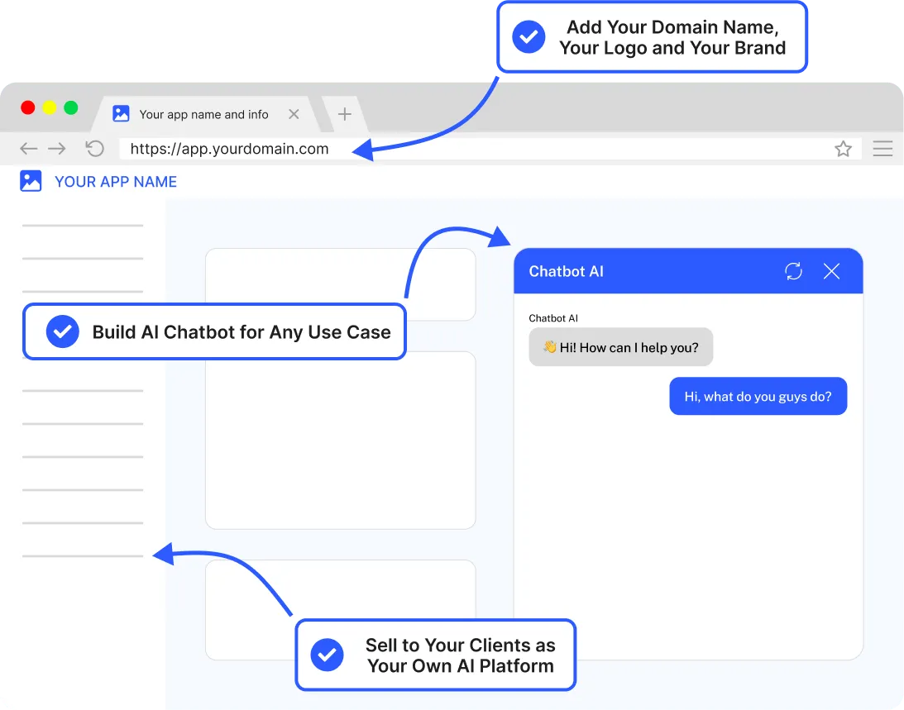Click the green maximize window dot

tap(71, 107)
